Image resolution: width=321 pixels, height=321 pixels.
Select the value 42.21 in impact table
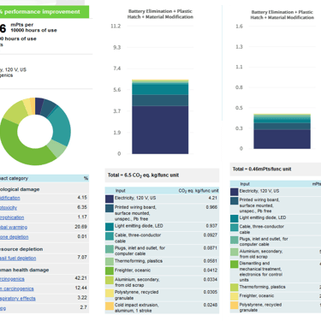pyautogui.click(x=80, y=278)
